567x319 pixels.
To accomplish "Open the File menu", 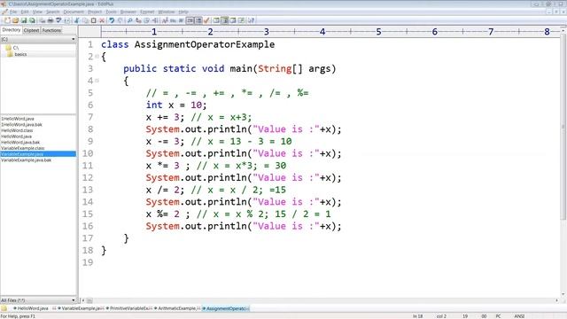I will pyautogui.click(x=13, y=12).
